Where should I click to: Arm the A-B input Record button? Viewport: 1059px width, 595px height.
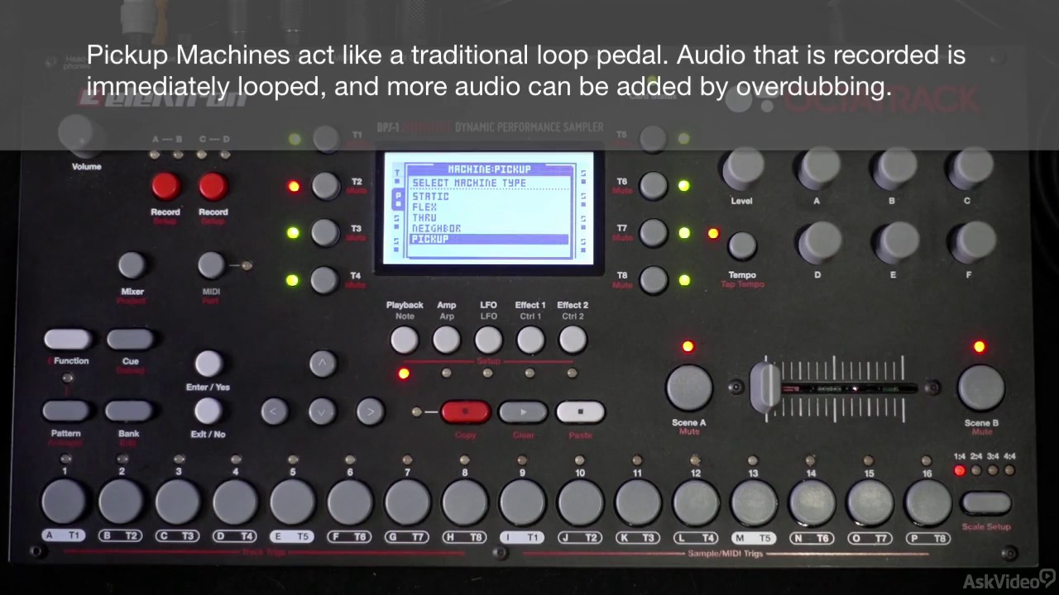pyautogui.click(x=165, y=187)
